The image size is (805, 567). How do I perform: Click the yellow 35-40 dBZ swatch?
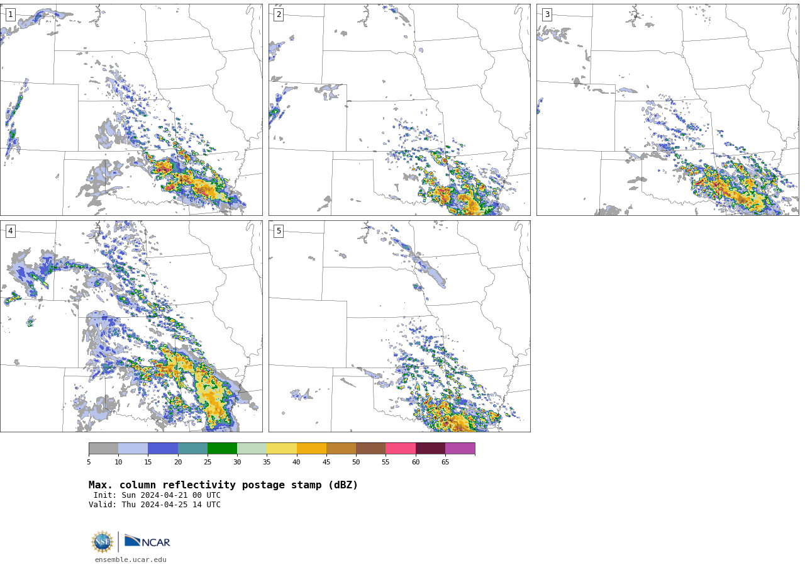pyautogui.click(x=282, y=448)
